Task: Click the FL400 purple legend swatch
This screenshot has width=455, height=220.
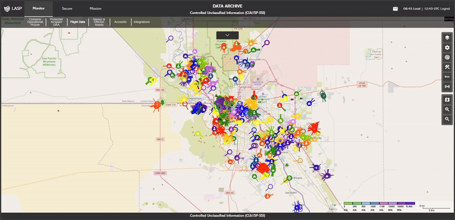Action: (411, 204)
